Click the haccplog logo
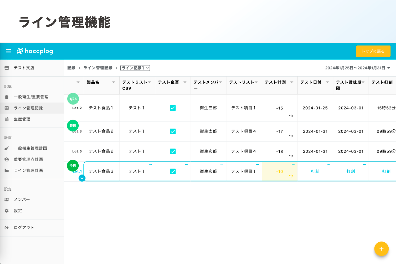The width and height of the screenshot is (396, 264). 35,51
